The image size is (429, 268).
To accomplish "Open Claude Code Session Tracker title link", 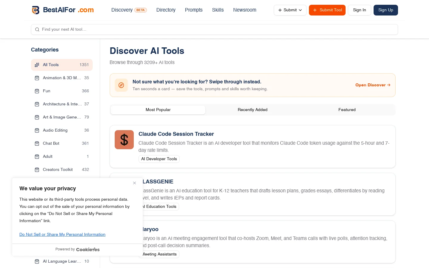I will pyautogui.click(x=176, y=134).
